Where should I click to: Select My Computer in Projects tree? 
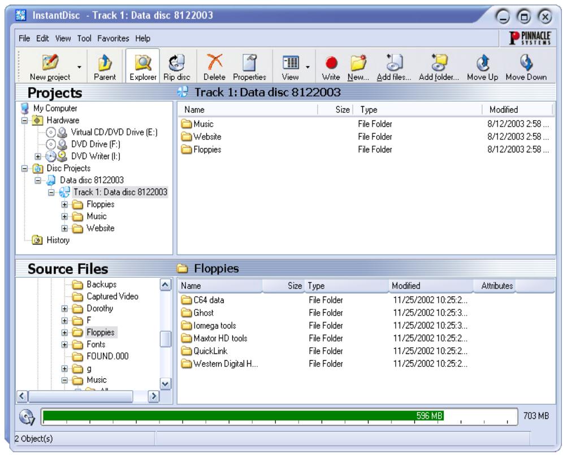[55, 108]
